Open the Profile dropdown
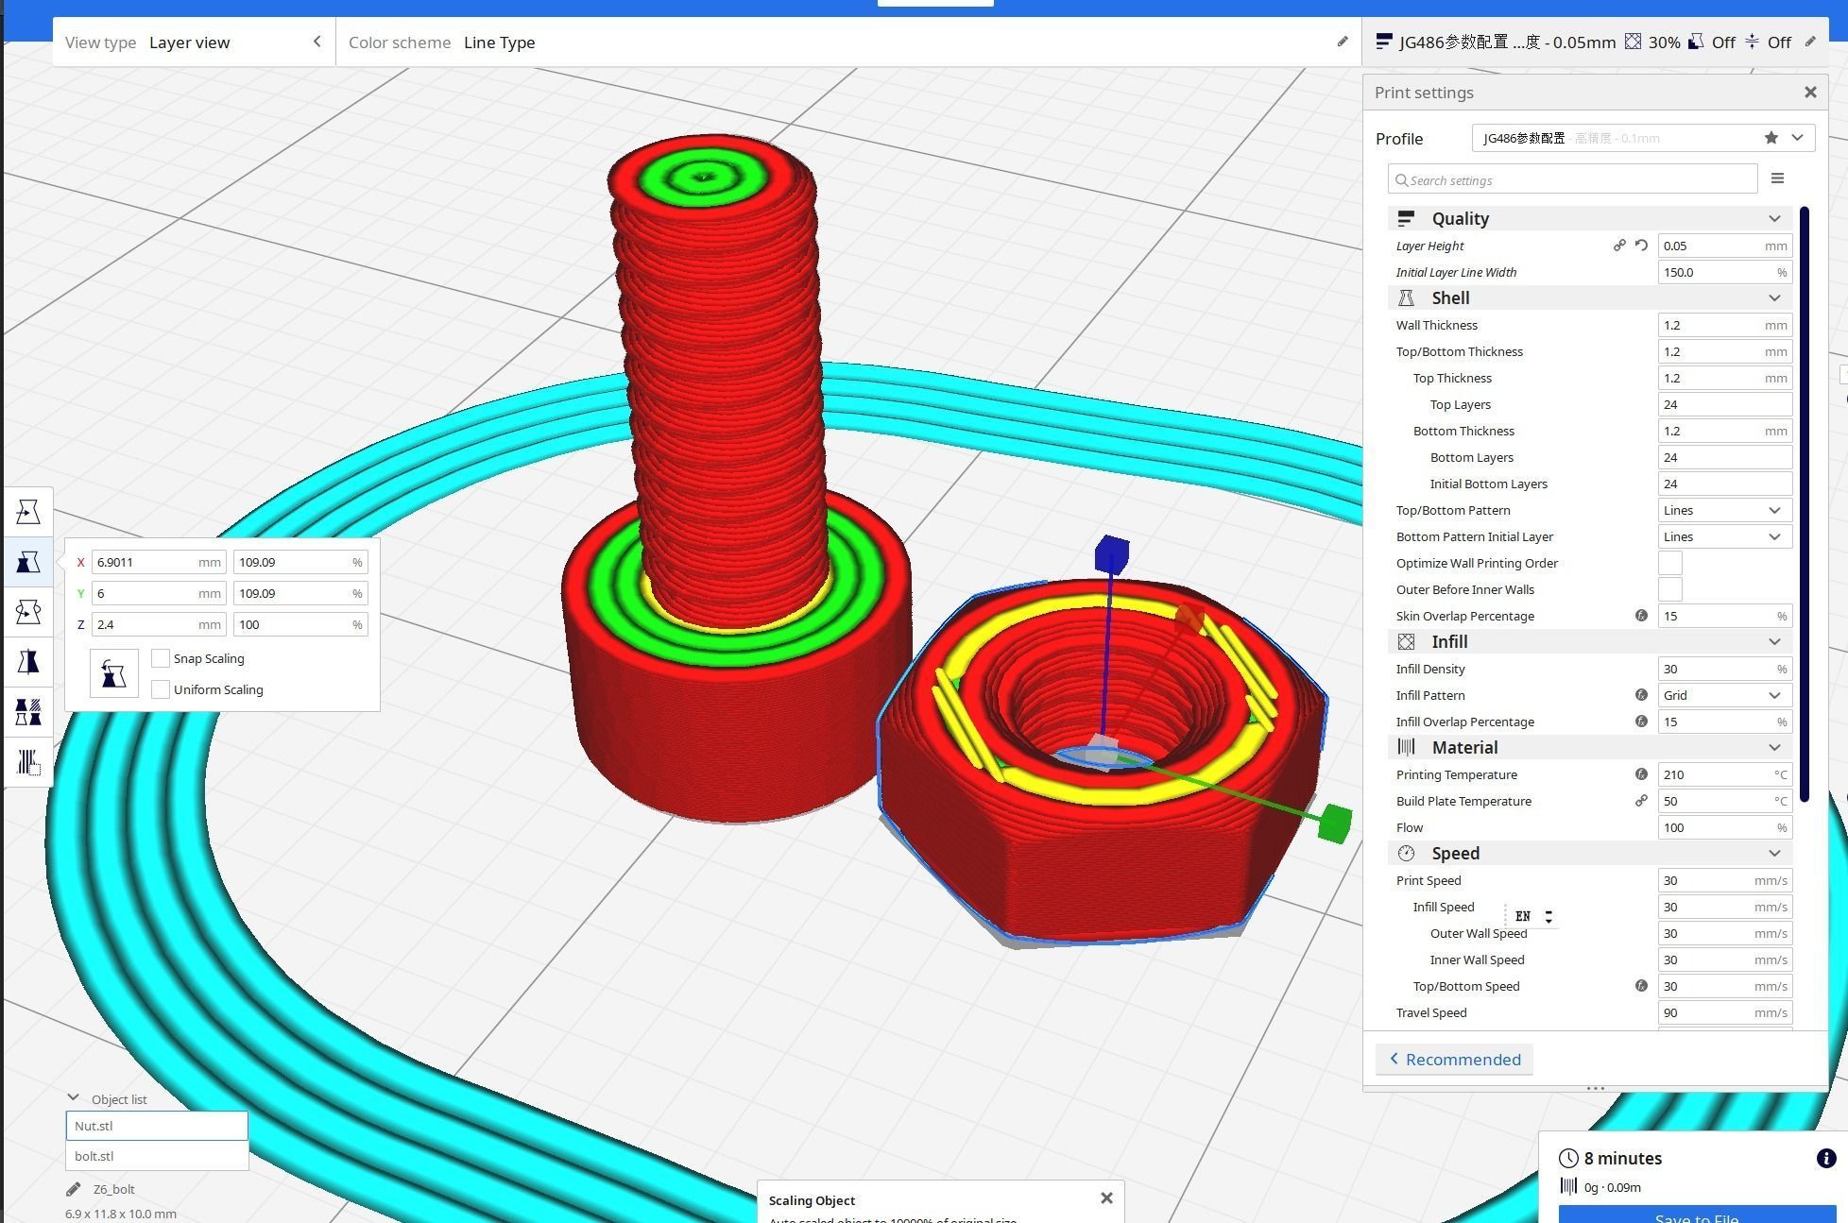The image size is (1848, 1223). (1797, 138)
